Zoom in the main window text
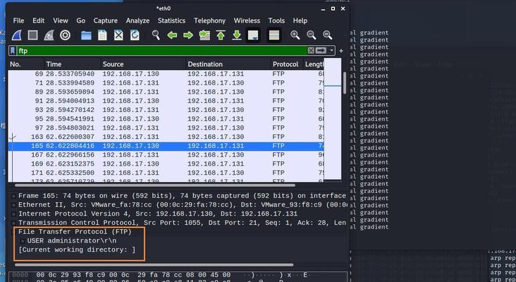Viewport: 516px width, 282px height. [295, 35]
